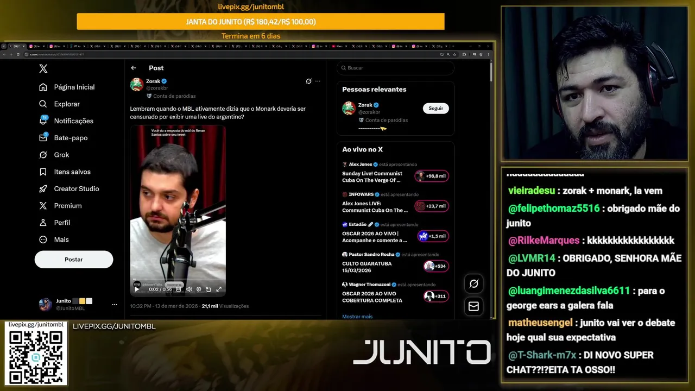Click the Junito account avatar
This screenshot has height=391, width=695.
pyautogui.click(x=45, y=305)
